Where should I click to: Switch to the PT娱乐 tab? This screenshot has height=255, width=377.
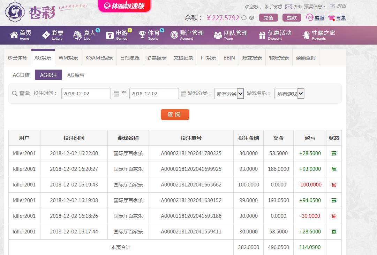click(208, 57)
